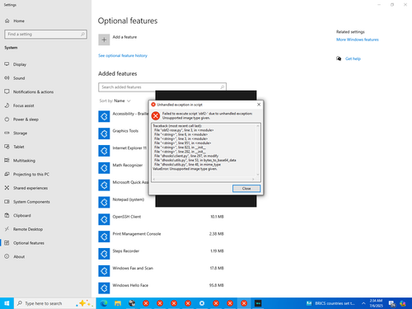This screenshot has height=309, width=412.
Task: Click the 17.8 MB size value
Action: (217, 268)
